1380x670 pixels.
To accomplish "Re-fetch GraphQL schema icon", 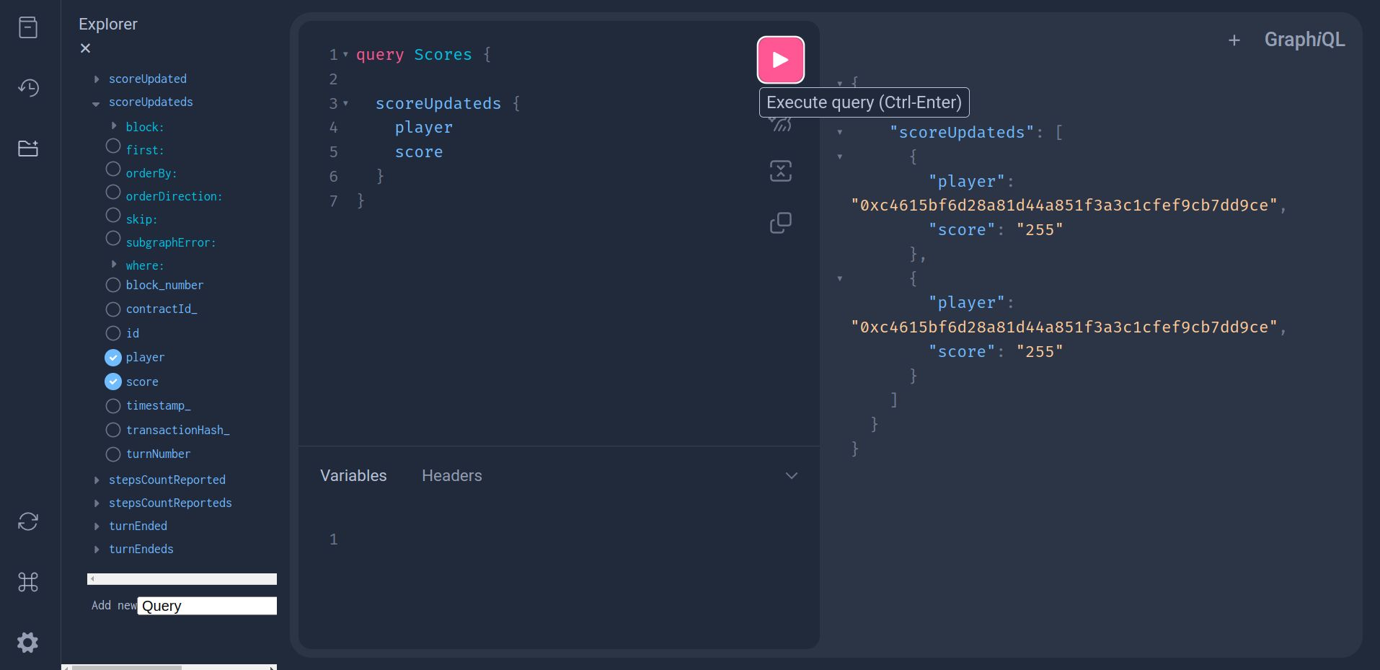I will [28, 521].
